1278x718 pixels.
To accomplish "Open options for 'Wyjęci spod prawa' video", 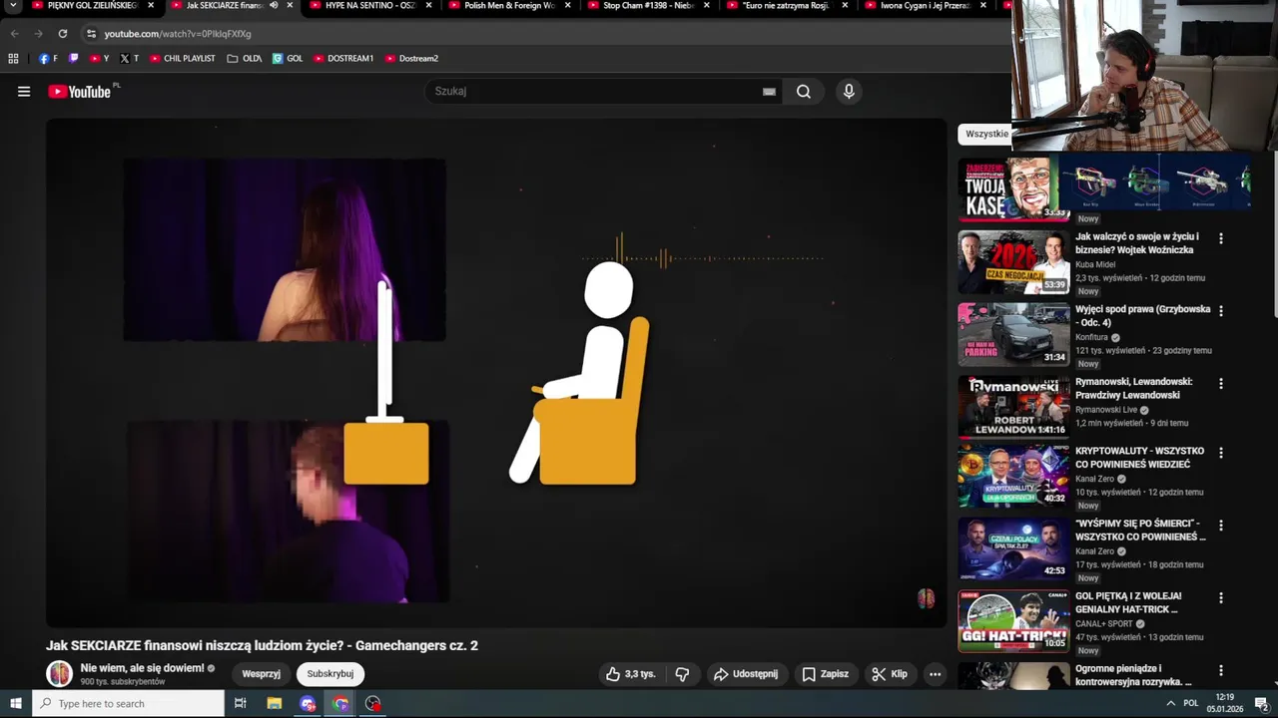I will (x=1220, y=311).
